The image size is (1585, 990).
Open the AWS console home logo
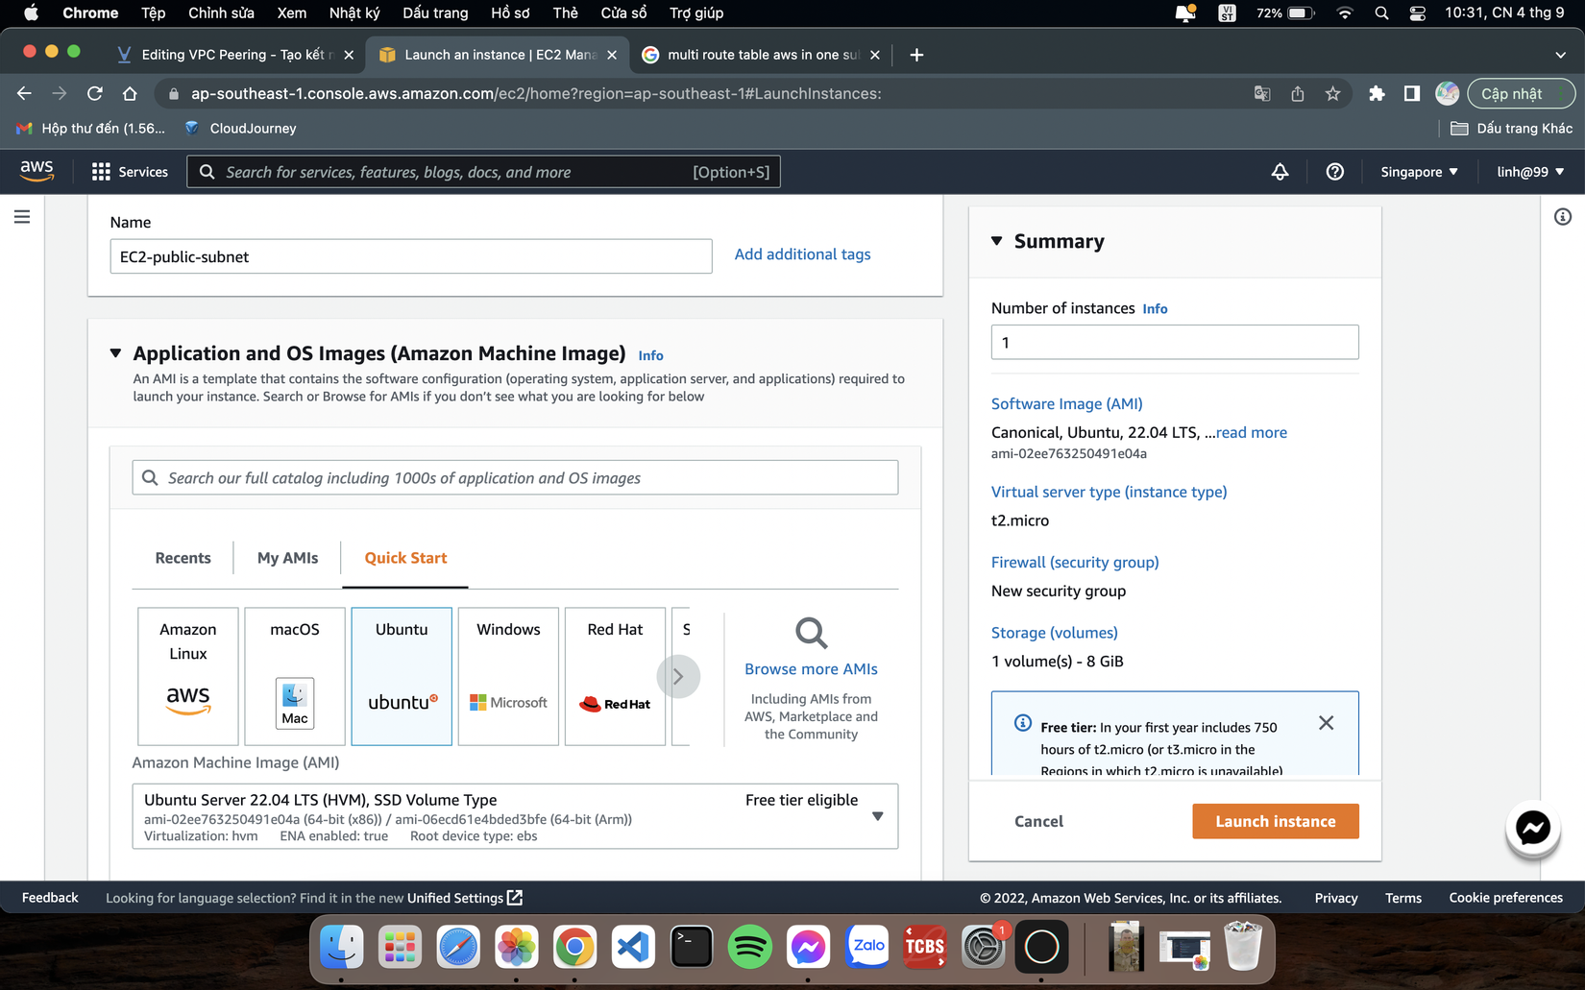(x=37, y=171)
